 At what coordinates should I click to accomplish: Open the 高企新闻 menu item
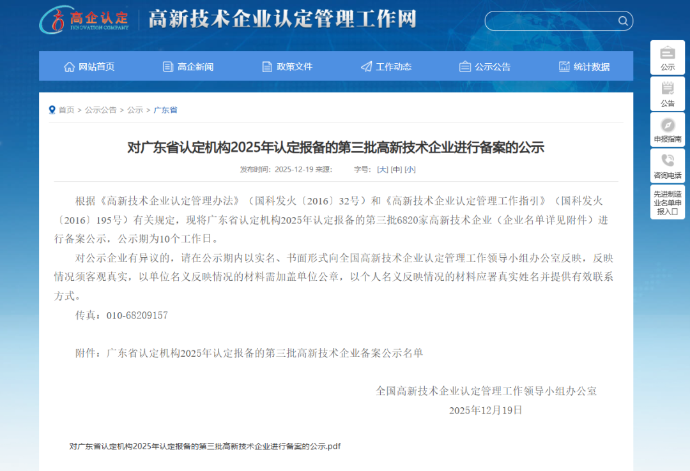(188, 66)
